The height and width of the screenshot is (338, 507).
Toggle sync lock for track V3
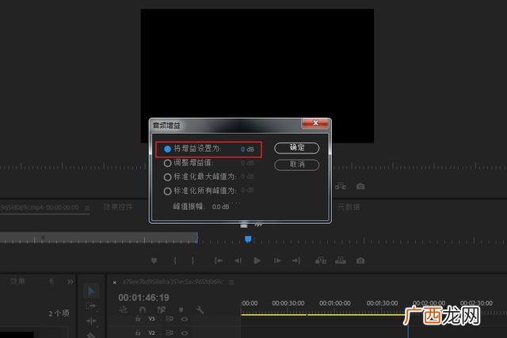pos(170,319)
